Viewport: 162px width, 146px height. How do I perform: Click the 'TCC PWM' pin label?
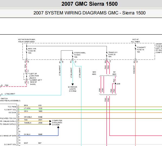pyautogui.click(x=12, y=107)
